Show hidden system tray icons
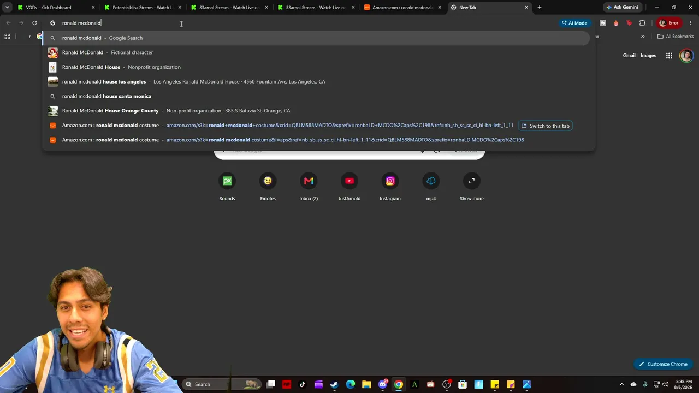This screenshot has height=393, width=699. click(621, 384)
